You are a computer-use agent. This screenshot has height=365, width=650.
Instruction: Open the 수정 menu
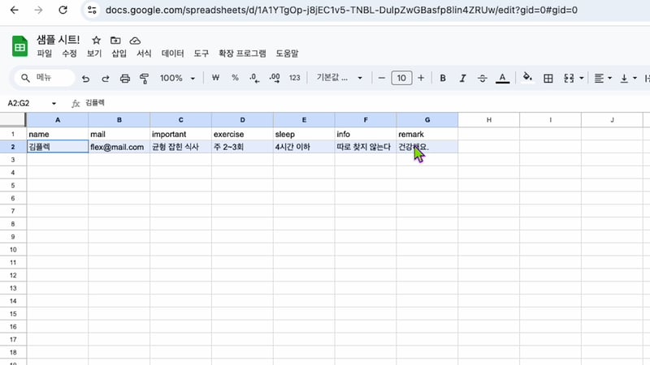click(69, 54)
